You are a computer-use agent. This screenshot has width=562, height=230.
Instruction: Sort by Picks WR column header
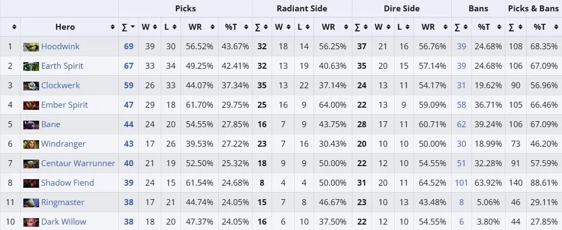199,27
